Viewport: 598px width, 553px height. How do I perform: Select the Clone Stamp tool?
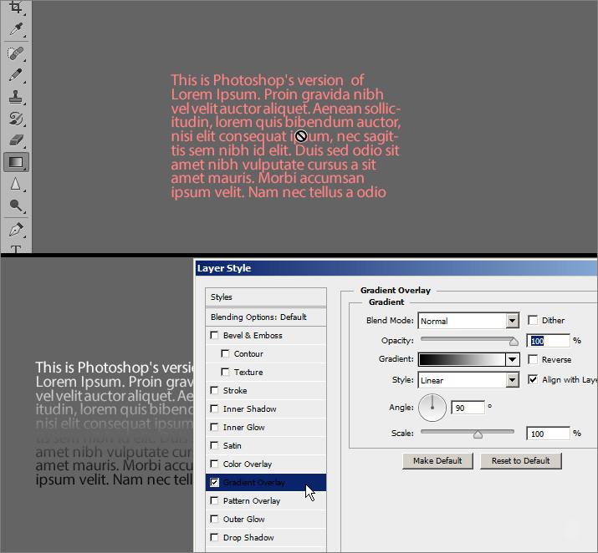[x=16, y=97]
